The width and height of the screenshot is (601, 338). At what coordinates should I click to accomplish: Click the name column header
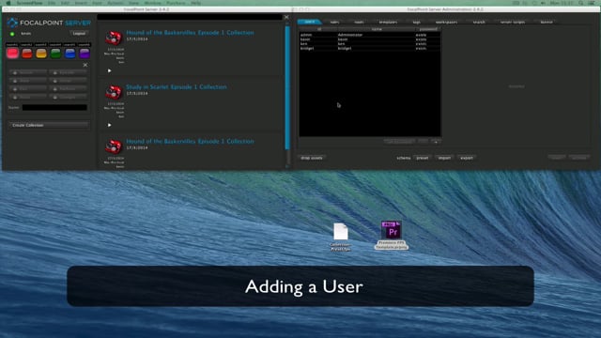pyautogui.click(x=377, y=29)
